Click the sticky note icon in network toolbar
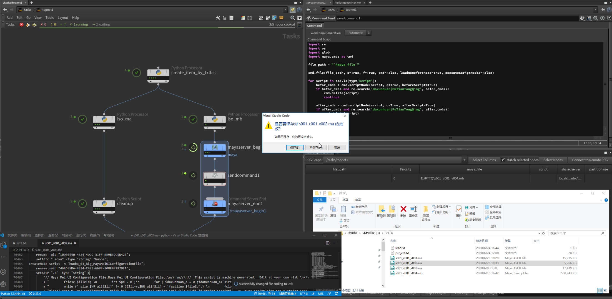This screenshot has height=299, width=612. (268, 18)
